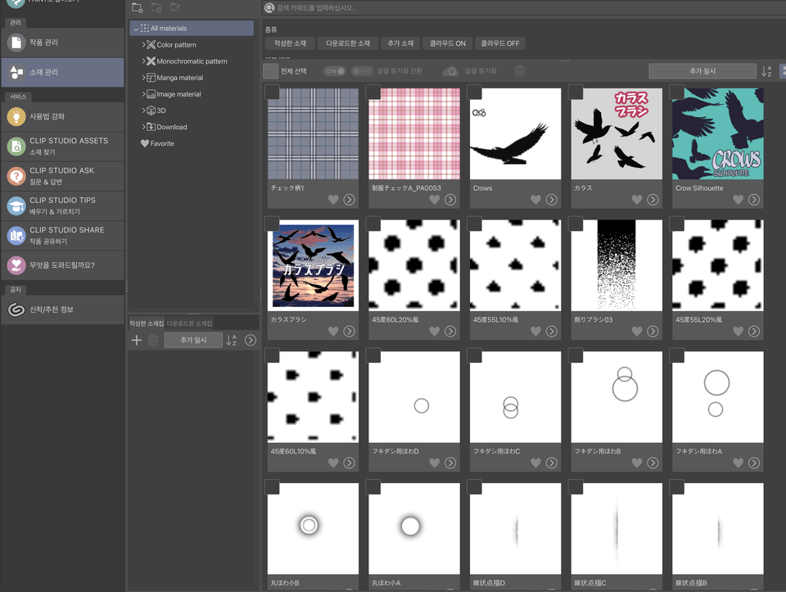Viewport: 786px width, 592px height.
Task: Open the フキダシ用ほわA thumbnail
Action: pos(718,397)
